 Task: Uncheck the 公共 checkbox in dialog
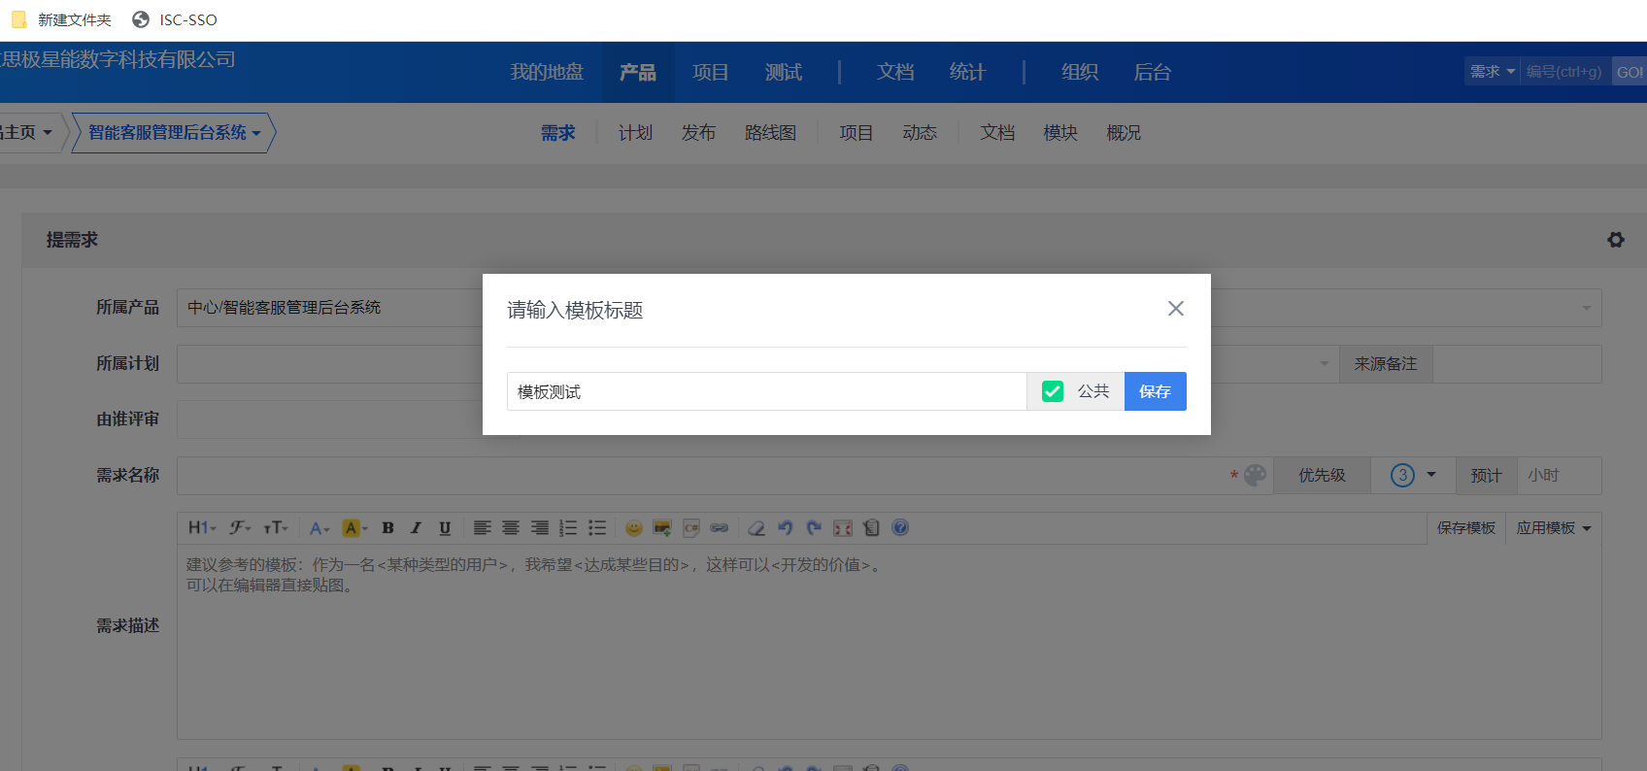coord(1053,391)
